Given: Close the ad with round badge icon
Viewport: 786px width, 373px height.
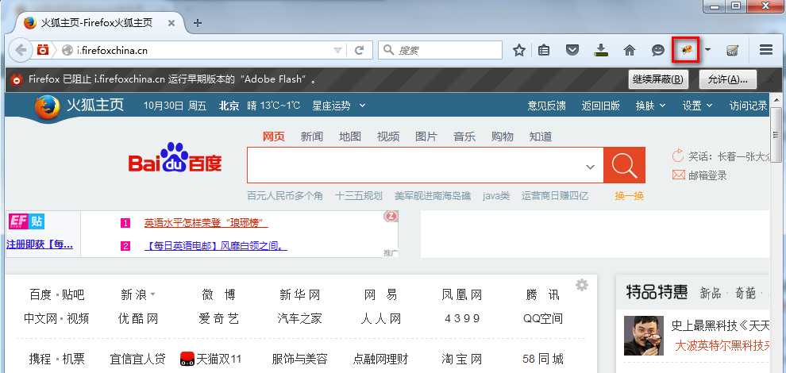Looking at the screenshot, I should 391,216.
